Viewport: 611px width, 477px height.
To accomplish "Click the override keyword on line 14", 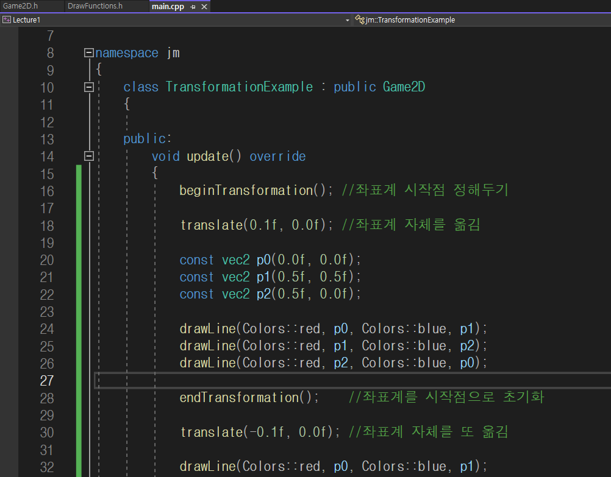I will (x=277, y=157).
